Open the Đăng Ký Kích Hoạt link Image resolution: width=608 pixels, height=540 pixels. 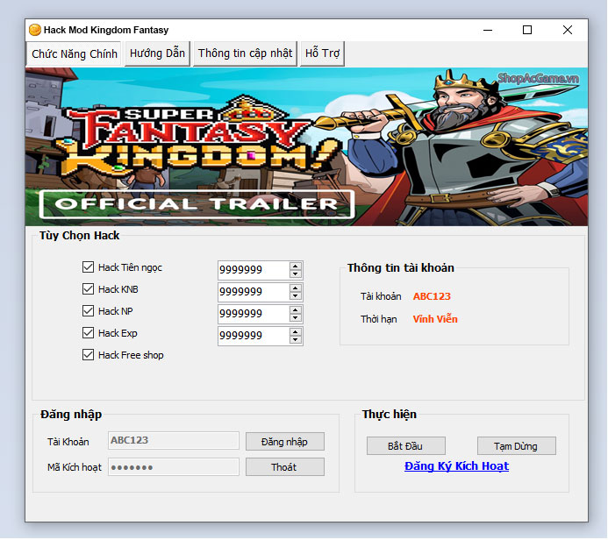[x=456, y=466]
